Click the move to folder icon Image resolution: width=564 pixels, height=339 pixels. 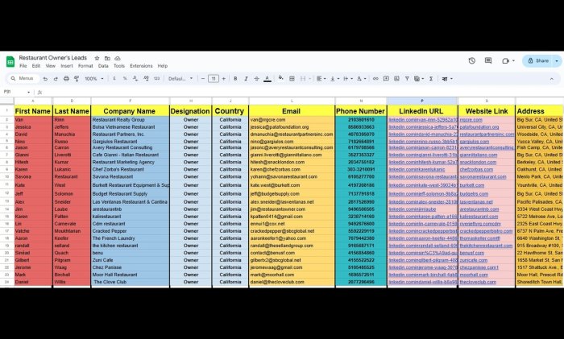pyautogui.click(x=107, y=58)
